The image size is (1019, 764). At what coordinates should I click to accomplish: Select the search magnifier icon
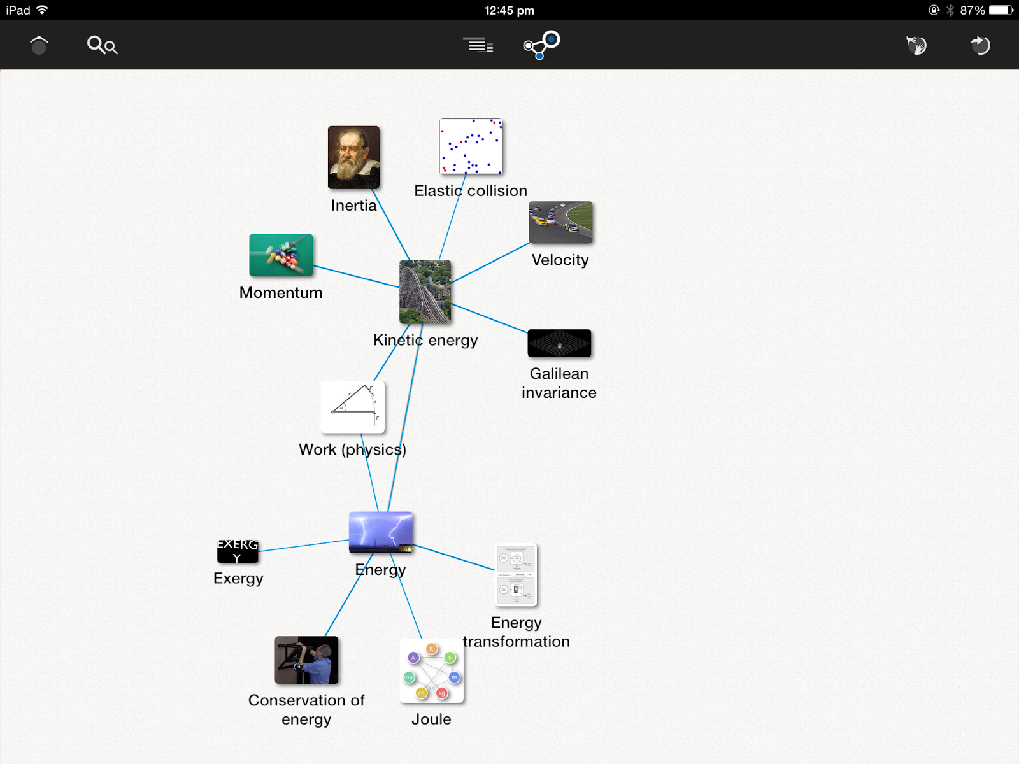click(x=101, y=45)
